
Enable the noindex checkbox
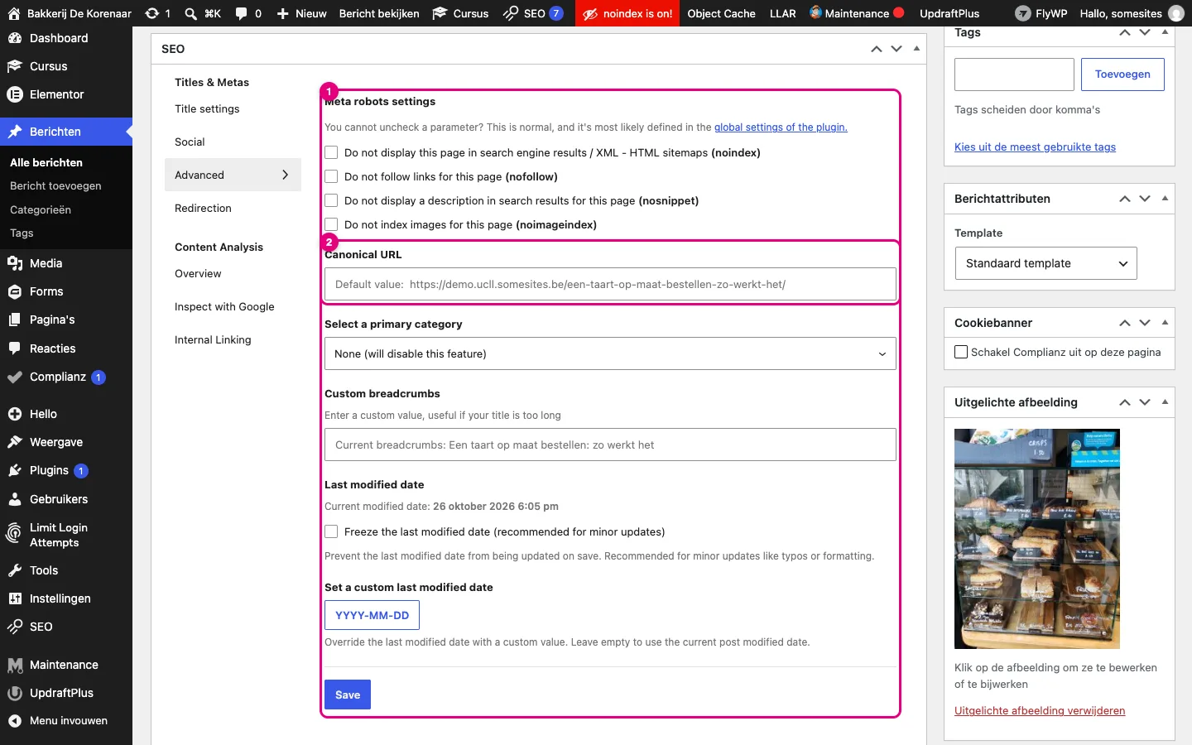click(331, 152)
